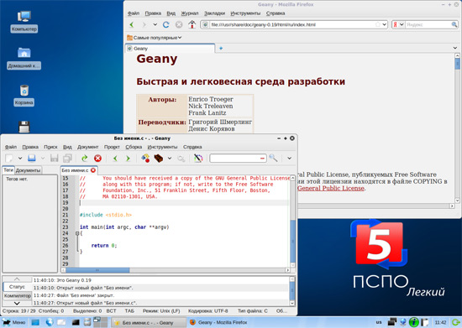This screenshot has height=328, width=462.
Task: Click the network globe icon in system tray
Action: [402, 322]
